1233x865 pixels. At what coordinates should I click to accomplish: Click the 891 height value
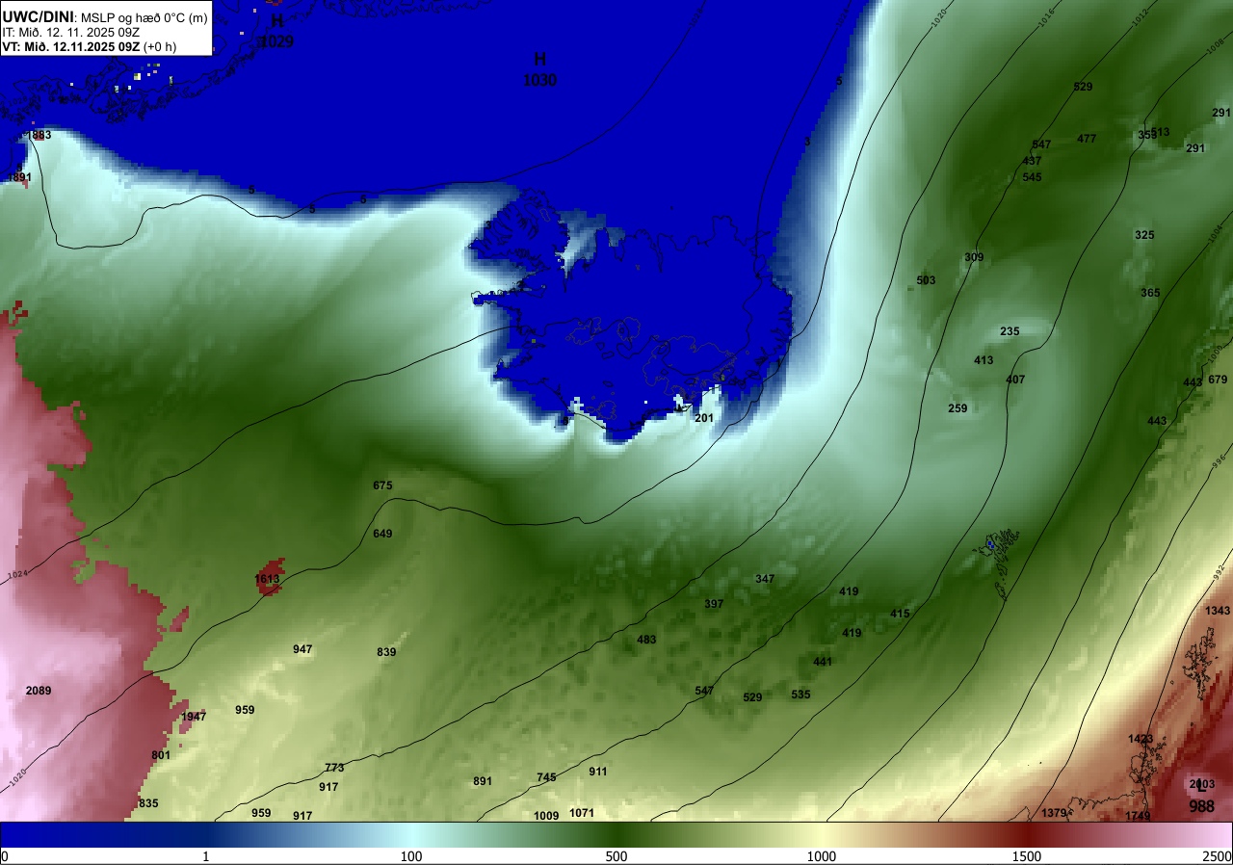click(x=483, y=781)
